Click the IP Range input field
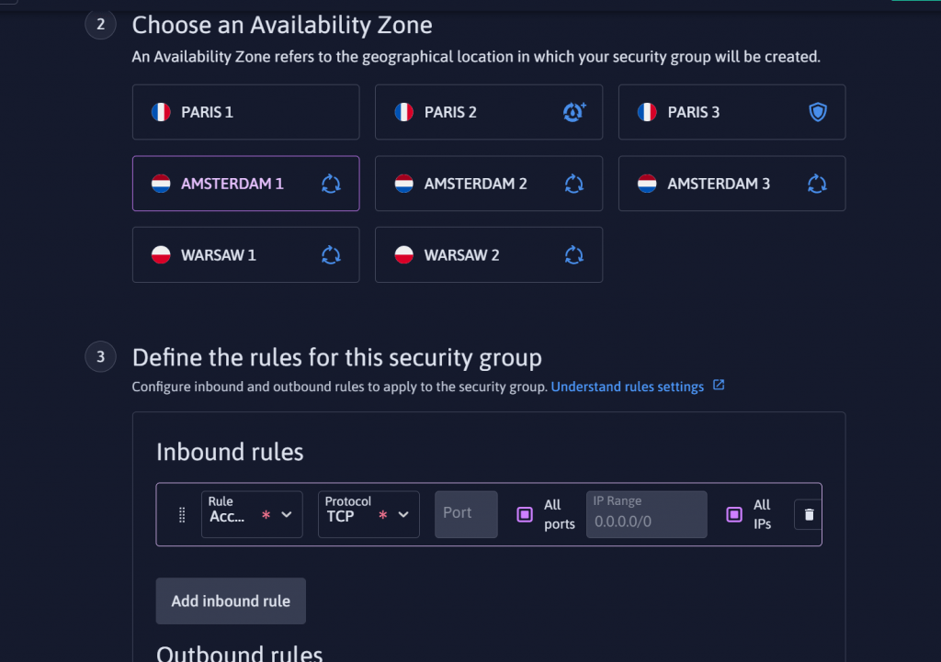941x662 pixels. point(646,514)
